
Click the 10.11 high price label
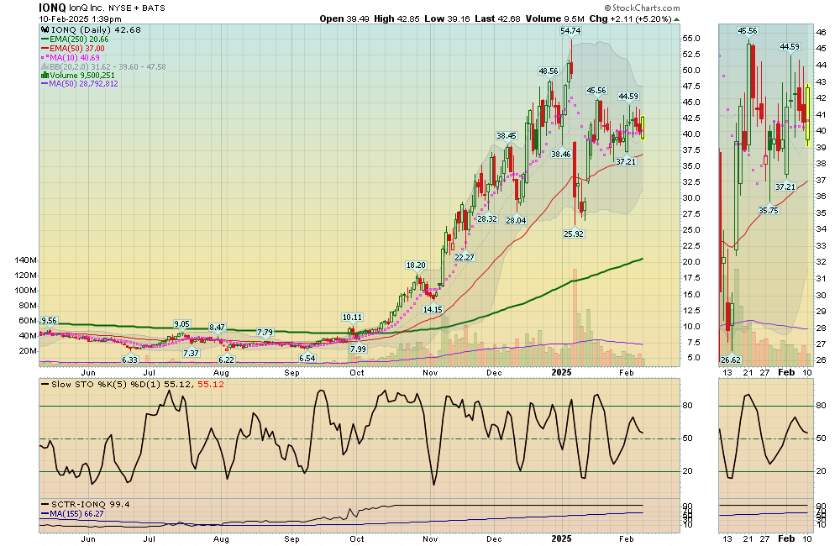[352, 318]
